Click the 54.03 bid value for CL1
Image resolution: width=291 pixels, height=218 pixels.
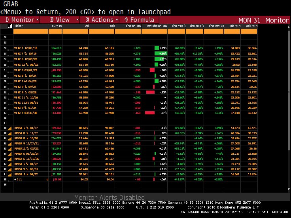pyautogui.click(x=84, y=180)
